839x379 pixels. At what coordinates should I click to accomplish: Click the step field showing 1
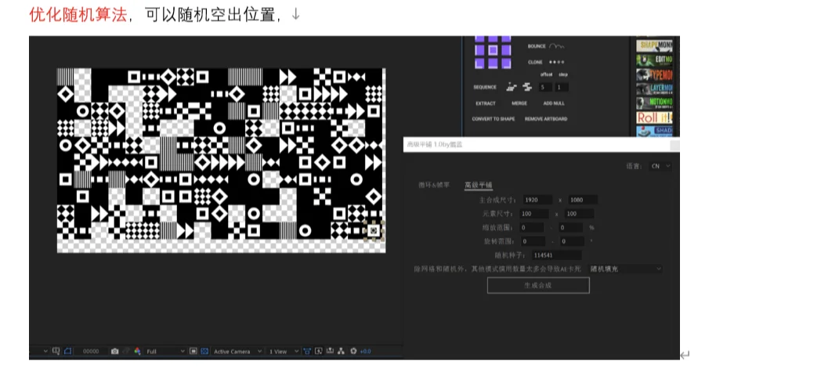(562, 87)
